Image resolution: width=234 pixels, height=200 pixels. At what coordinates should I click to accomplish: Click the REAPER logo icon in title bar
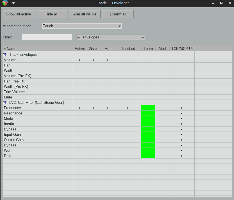tap(5, 3)
